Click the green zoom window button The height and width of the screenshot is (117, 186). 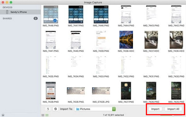[11, 2]
